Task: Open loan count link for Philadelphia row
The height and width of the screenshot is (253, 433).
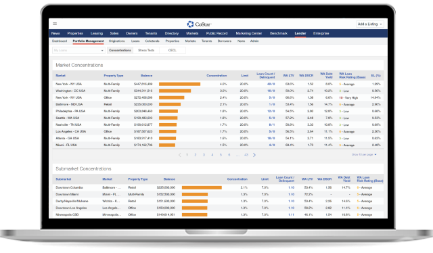Action: [271, 112]
